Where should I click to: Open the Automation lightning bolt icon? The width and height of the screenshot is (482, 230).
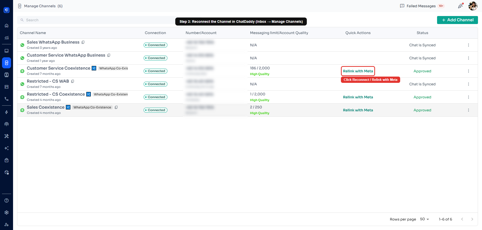[x=7, y=112]
